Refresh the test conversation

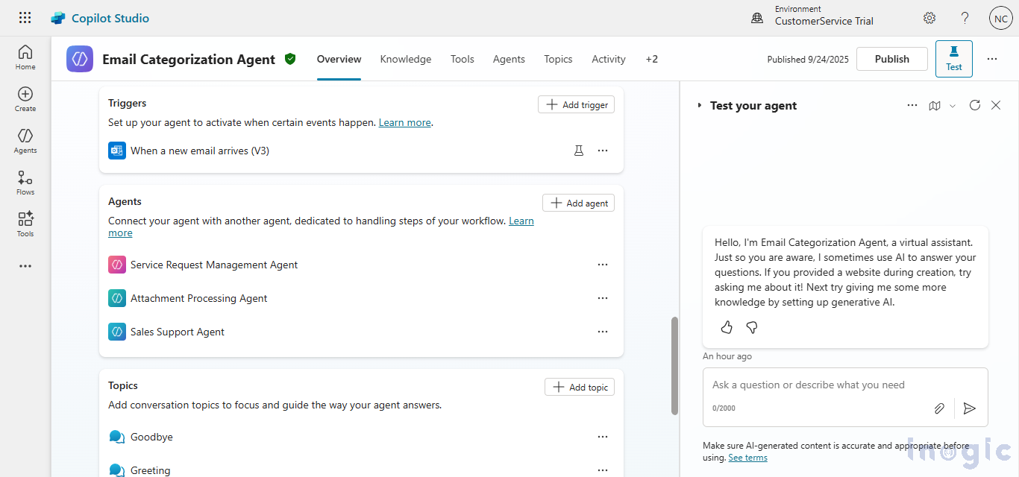tap(974, 105)
